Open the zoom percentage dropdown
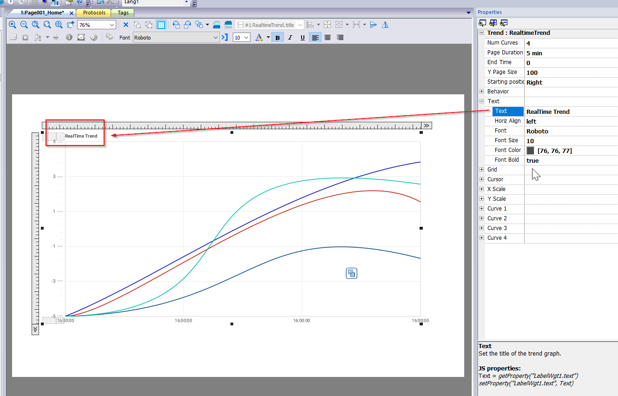Image resolution: width=618 pixels, height=396 pixels. 112,25
